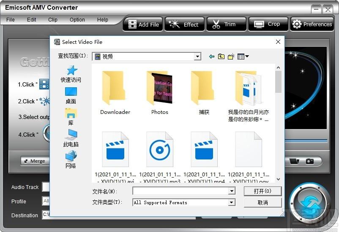Open the Edit menu
339x232 pixels.
pos(31,20)
